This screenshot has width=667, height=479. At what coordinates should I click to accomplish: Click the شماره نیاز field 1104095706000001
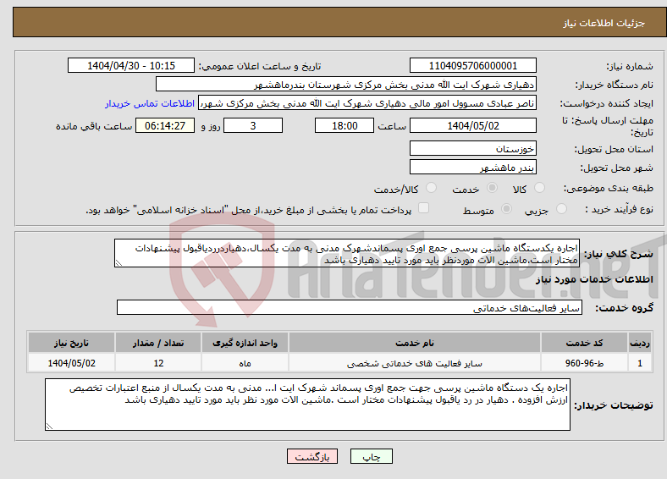(473, 65)
